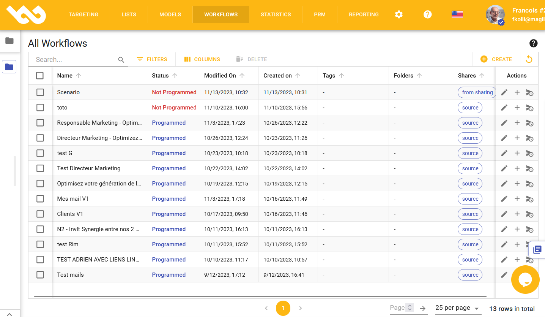Open the help question mark in the top bar
The image size is (545, 317).
coord(428,14)
